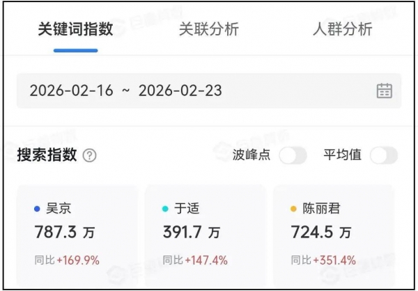
Task: Click the 搜索指数 section heading
Action: pyautogui.click(x=47, y=155)
